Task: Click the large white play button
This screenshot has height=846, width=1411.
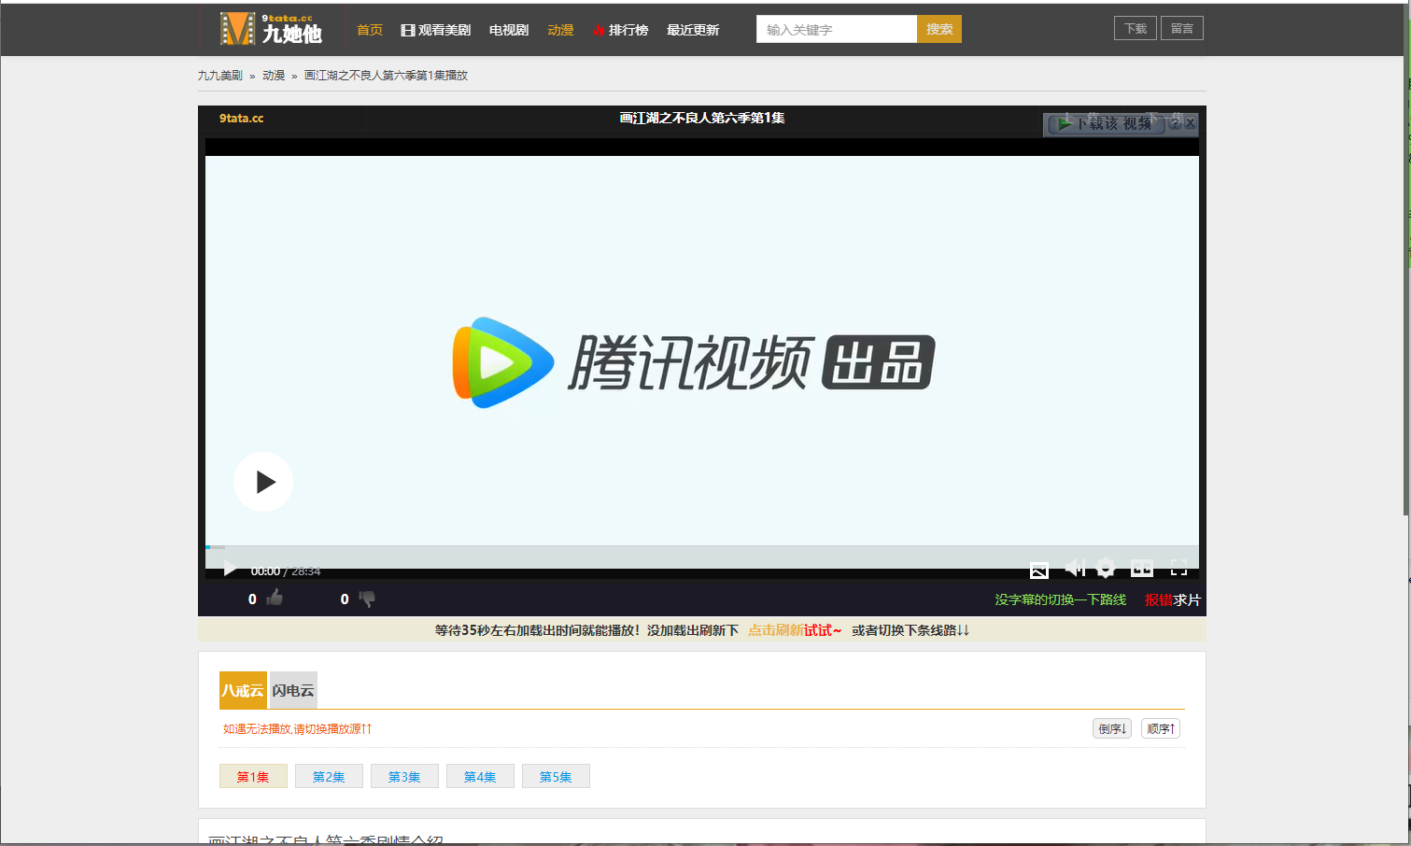Action: tap(263, 482)
